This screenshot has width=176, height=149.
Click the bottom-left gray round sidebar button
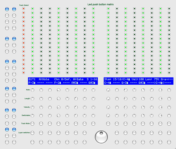pos(7,142)
